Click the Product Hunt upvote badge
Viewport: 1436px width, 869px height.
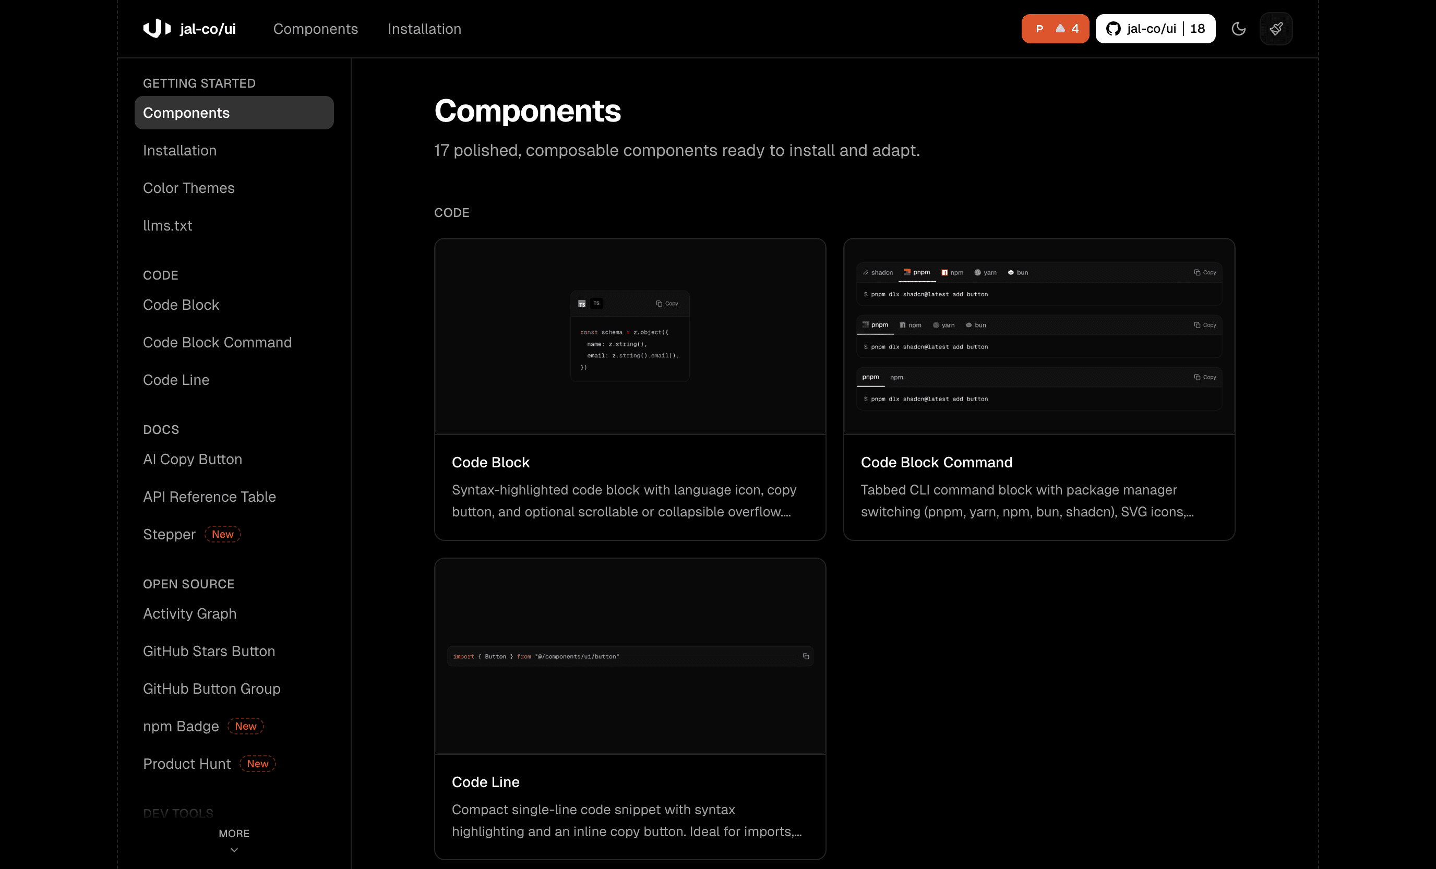pyautogui.click(x=1055, y=29)
